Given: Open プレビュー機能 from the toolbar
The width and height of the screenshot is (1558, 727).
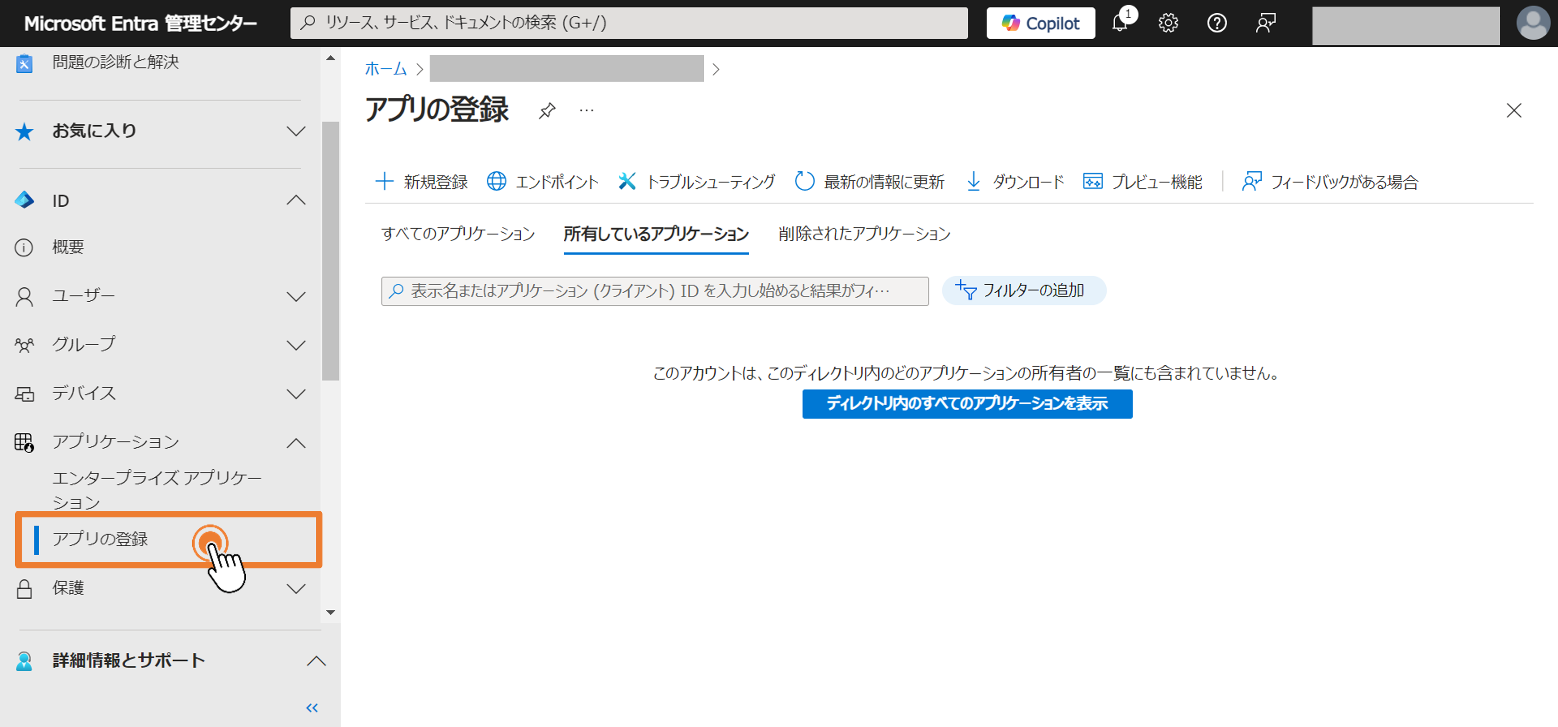Looking at the screenshot, I should tap(1143, 181).
